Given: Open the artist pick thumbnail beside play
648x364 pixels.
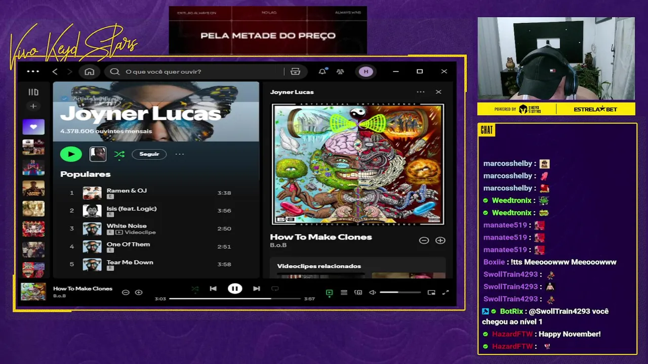Looking at the screenshot, I should pyautogui.click(x=98, y=154).
